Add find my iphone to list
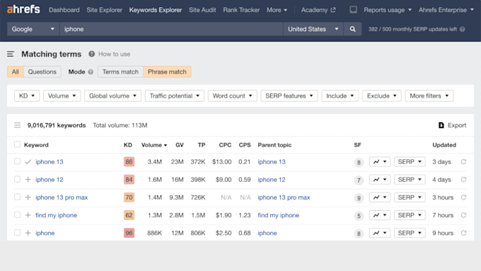The width and height of the screenshot is (481, 271). click(28, 215)
